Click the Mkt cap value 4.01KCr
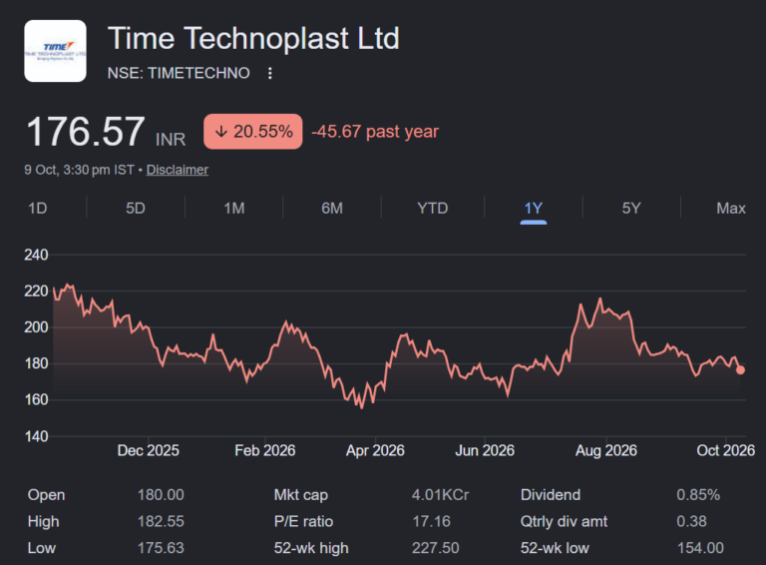The image size is (766, 565). 440,494
